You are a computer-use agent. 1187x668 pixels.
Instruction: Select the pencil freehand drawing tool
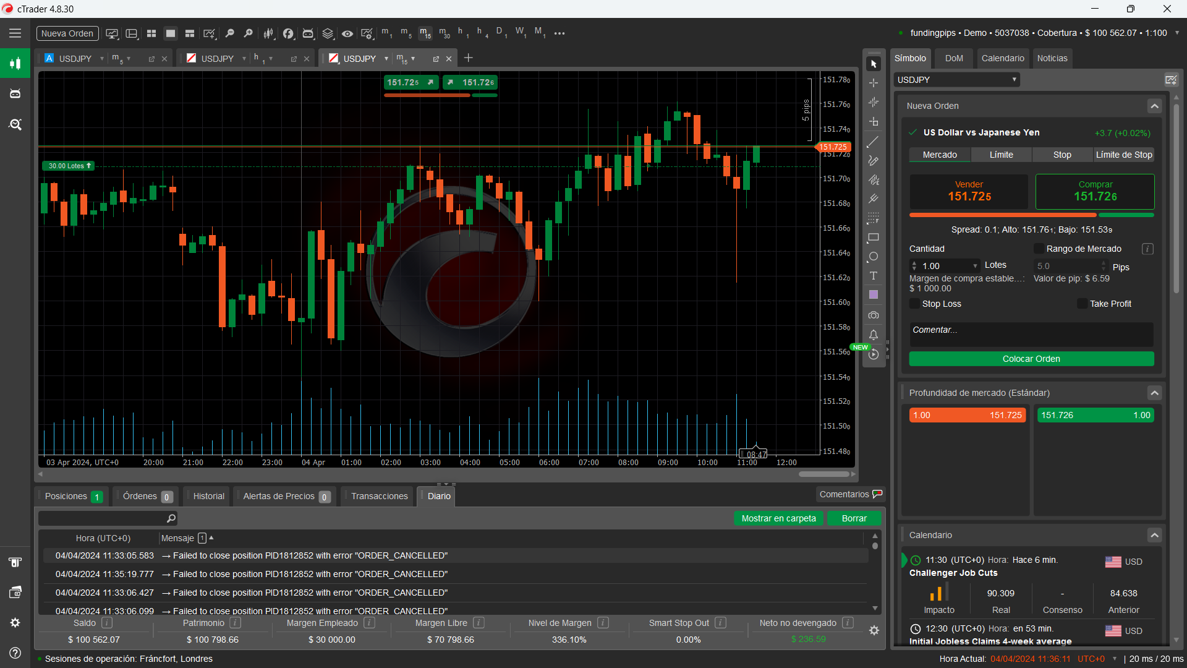[874, 161]
